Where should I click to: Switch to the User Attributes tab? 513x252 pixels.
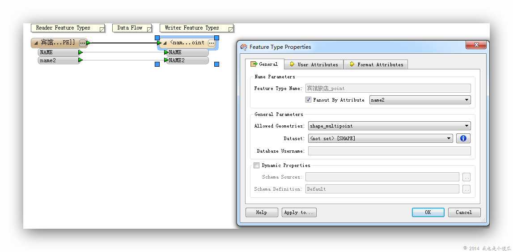[314, 64]
